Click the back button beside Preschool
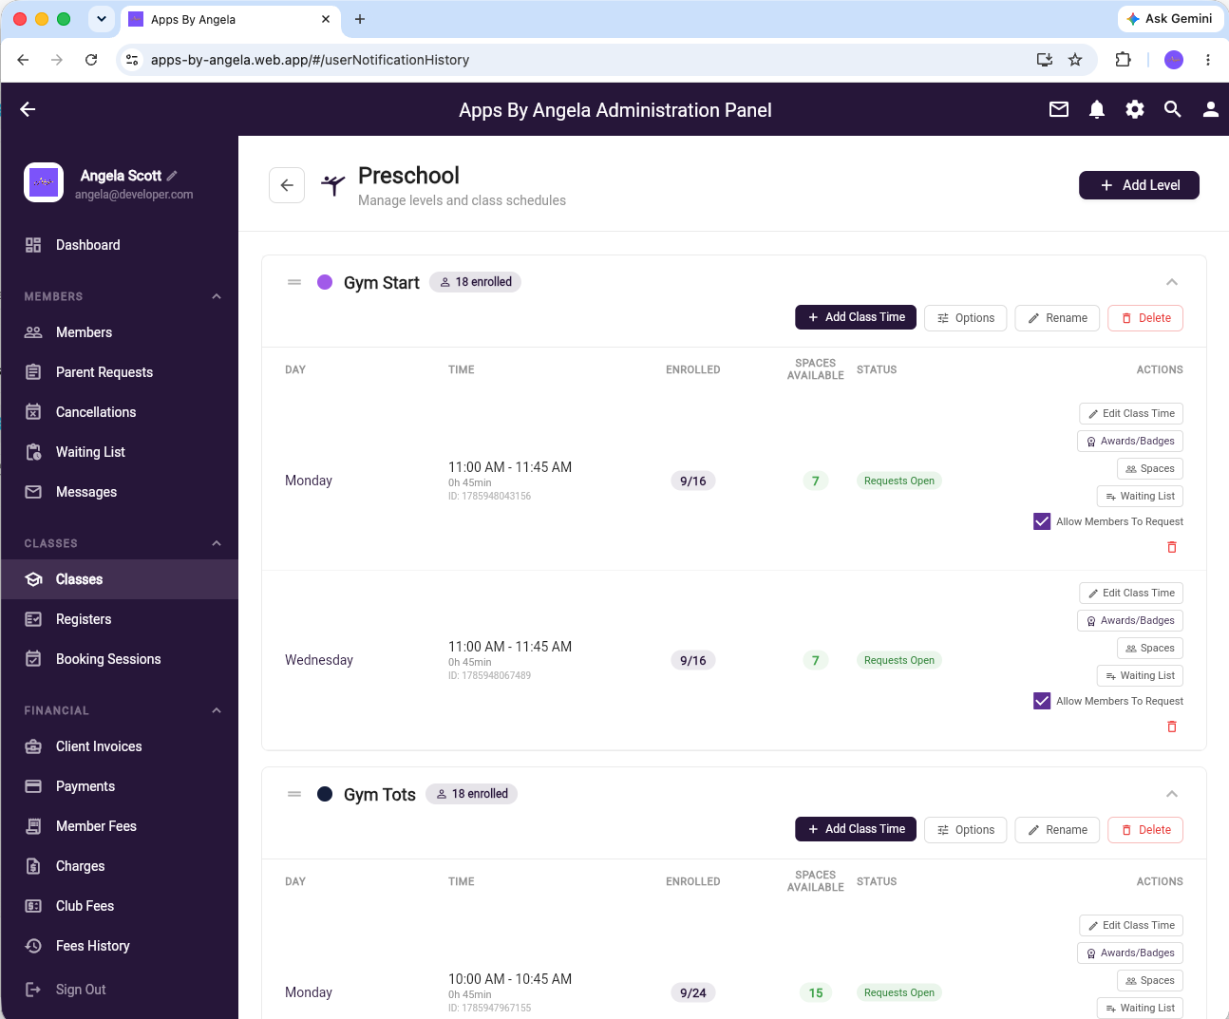Image resolution: width=1229 pixels, height=1019 pixels. [287, 185]
